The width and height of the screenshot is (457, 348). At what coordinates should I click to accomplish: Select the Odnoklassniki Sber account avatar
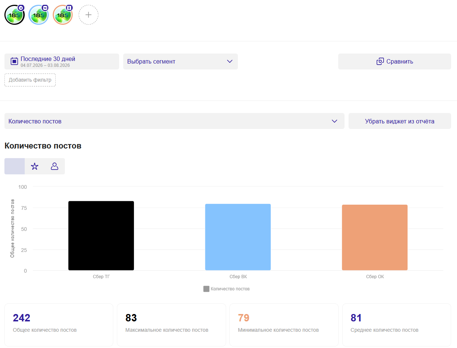(x=63, y=15)
